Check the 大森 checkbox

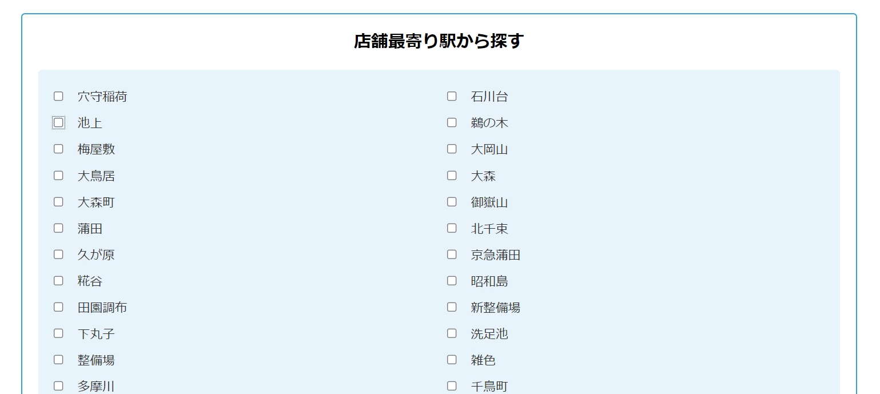click(x=452, y=176)
